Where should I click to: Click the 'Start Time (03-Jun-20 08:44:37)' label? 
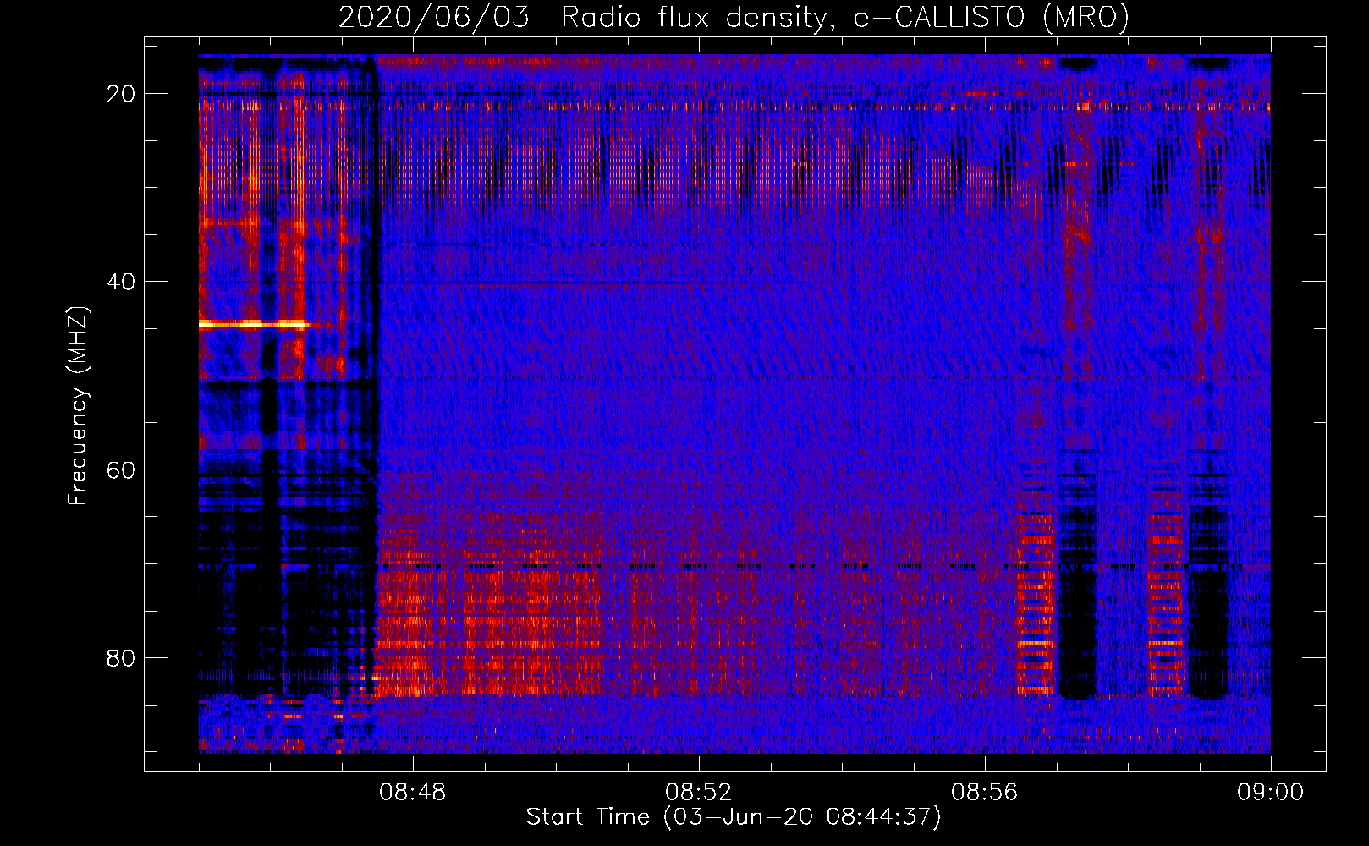pos(734,817)
